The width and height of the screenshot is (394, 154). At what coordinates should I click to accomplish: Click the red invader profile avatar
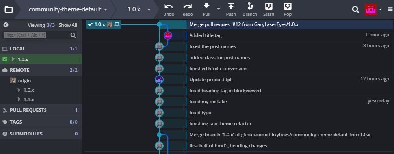[371, 9]
